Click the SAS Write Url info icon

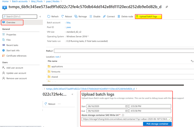pos(123,115)
